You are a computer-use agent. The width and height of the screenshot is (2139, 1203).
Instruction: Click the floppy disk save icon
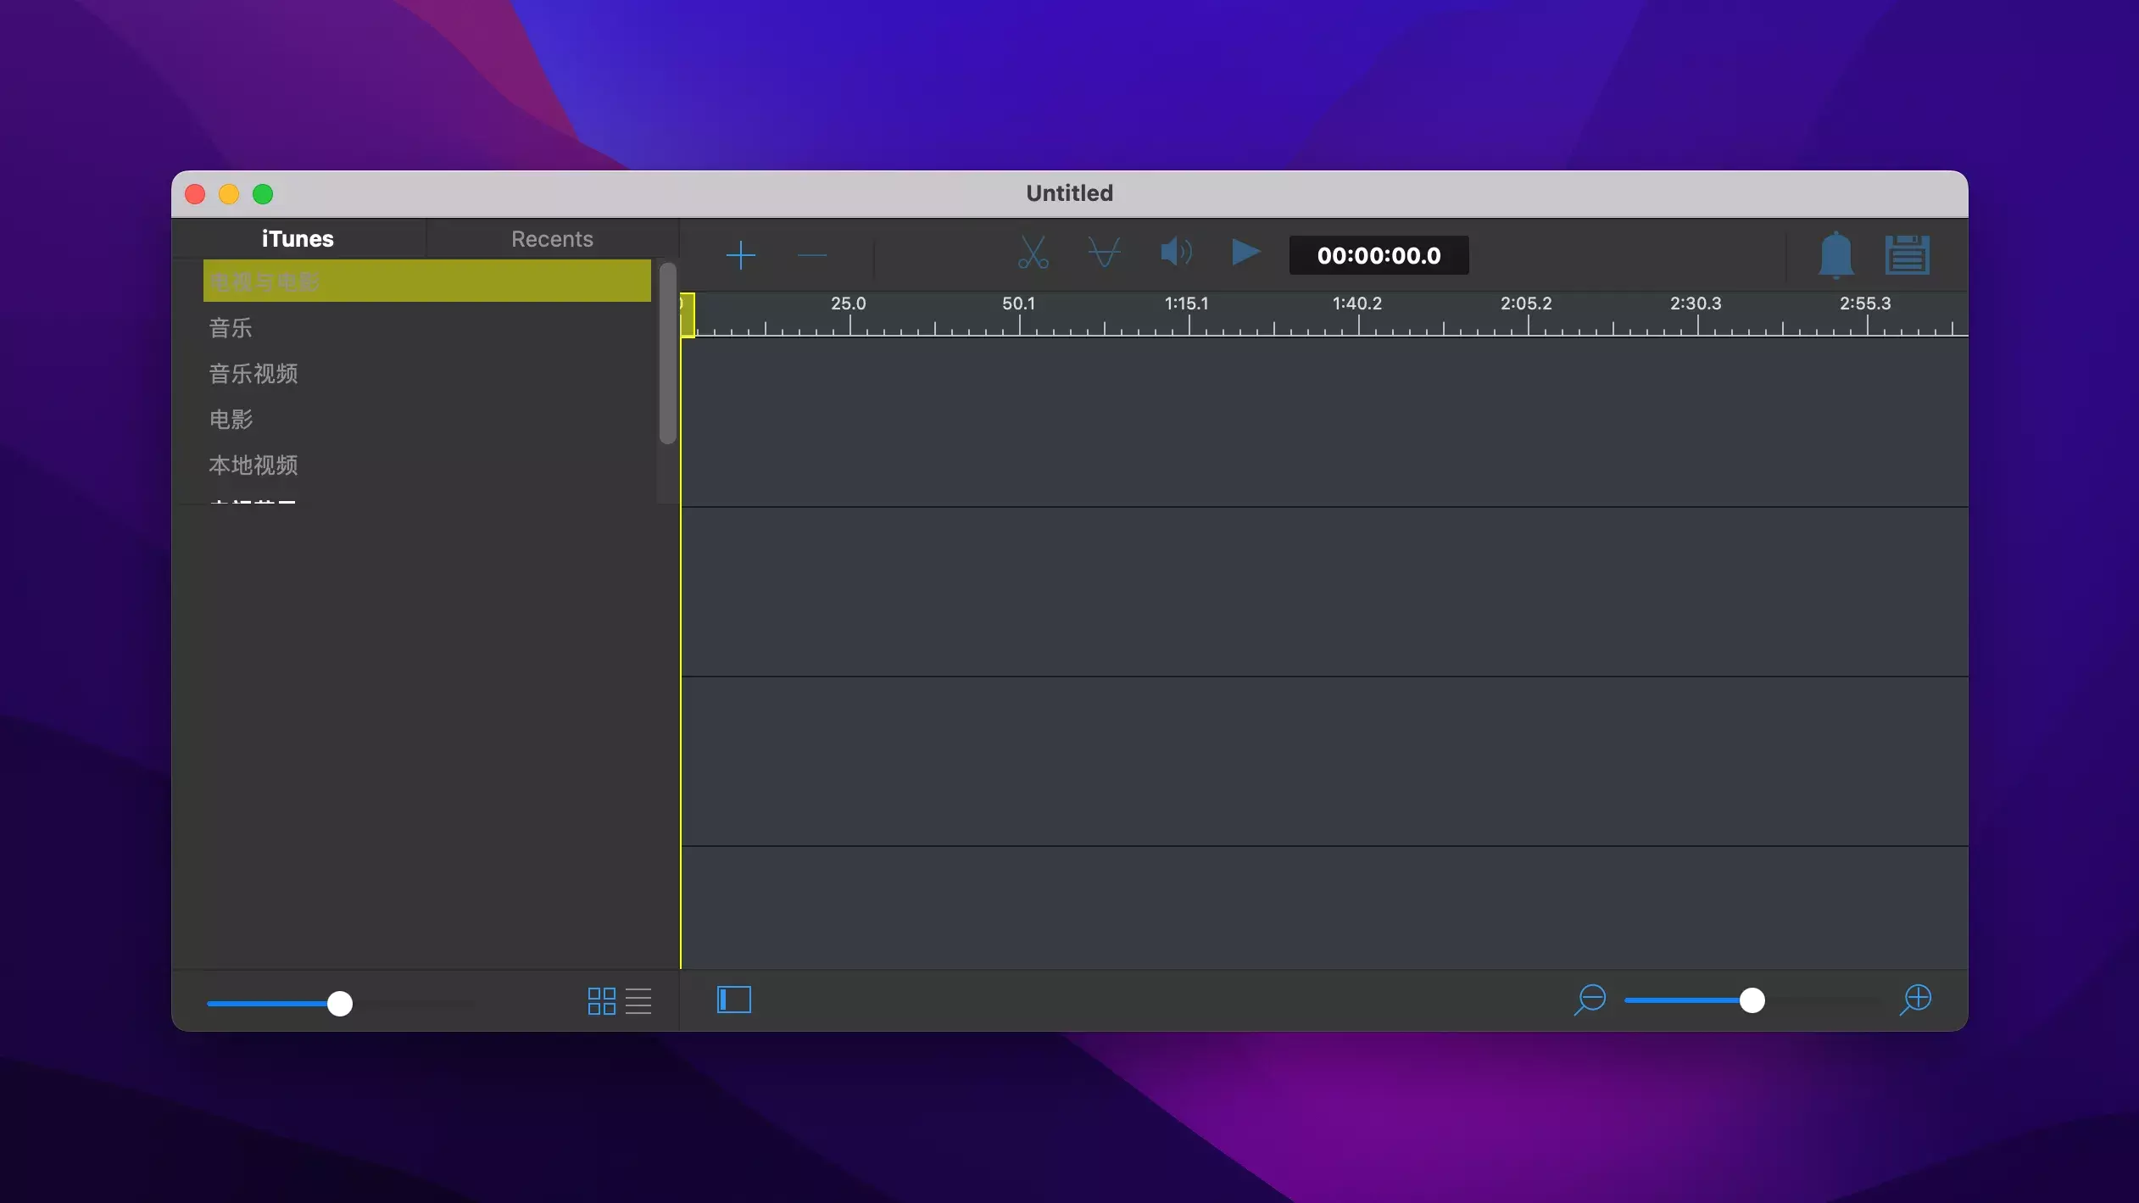click(x=1907, y=255)
